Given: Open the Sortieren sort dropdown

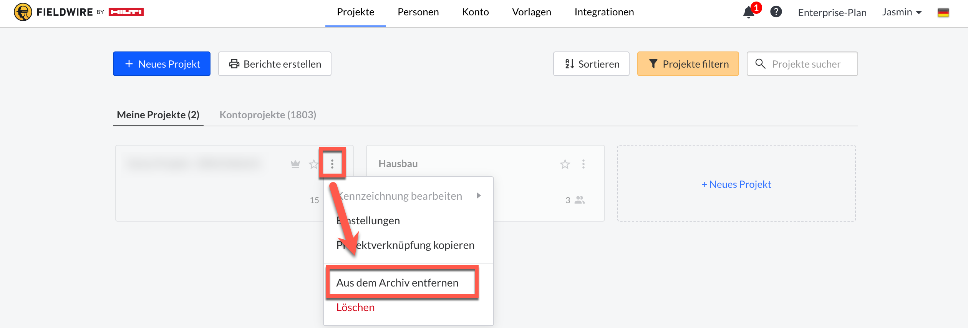Looking at the screenshot, I should pyautogui.click(x=591, y=64).
